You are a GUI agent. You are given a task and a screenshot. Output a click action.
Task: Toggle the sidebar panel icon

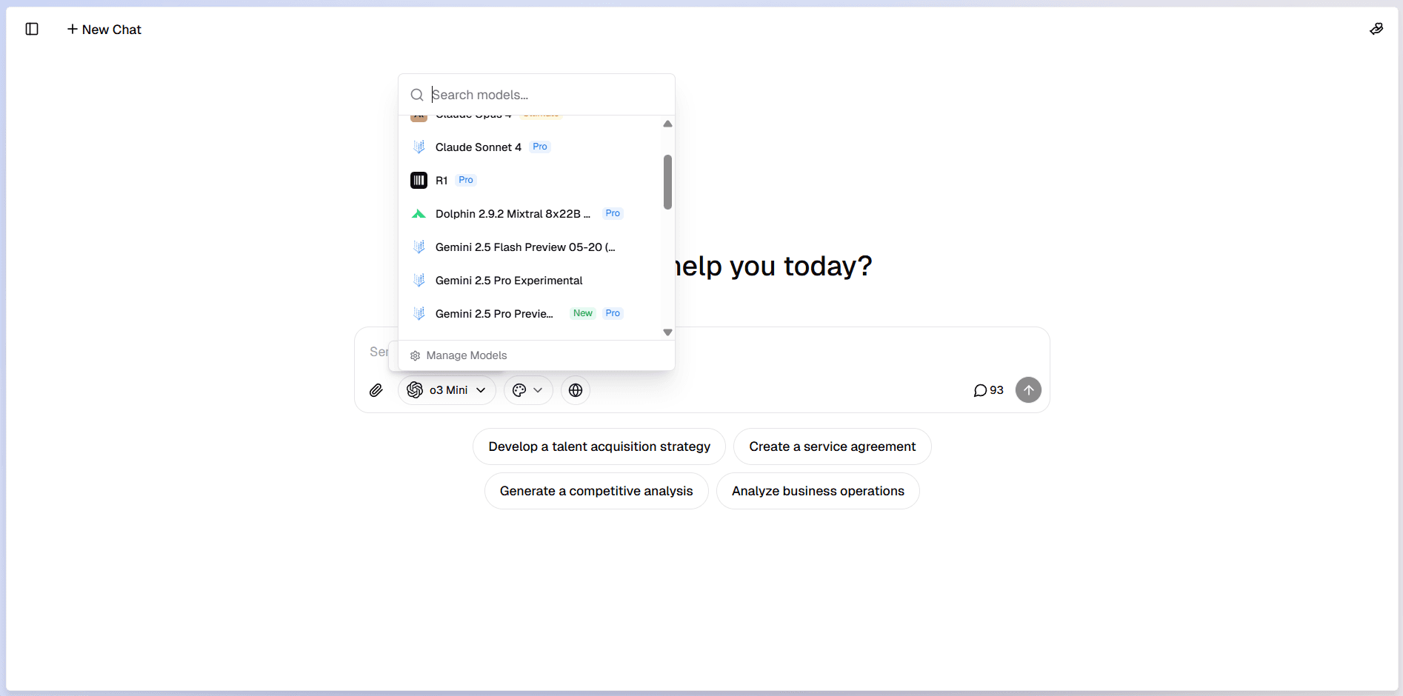coord(32,29)
